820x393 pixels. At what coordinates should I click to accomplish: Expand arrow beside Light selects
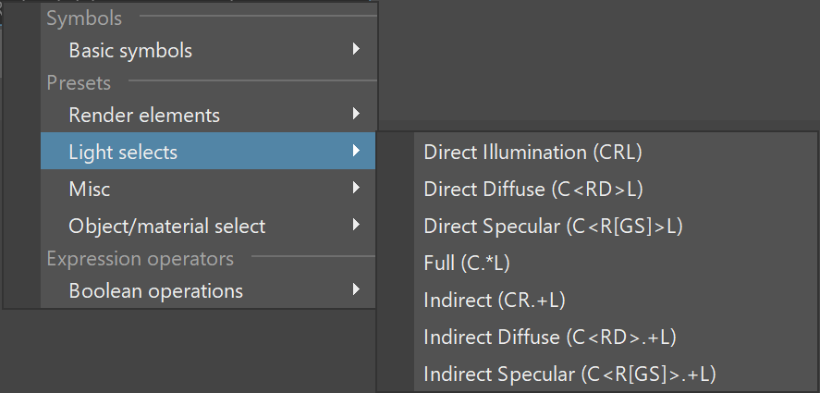point(356,150)
